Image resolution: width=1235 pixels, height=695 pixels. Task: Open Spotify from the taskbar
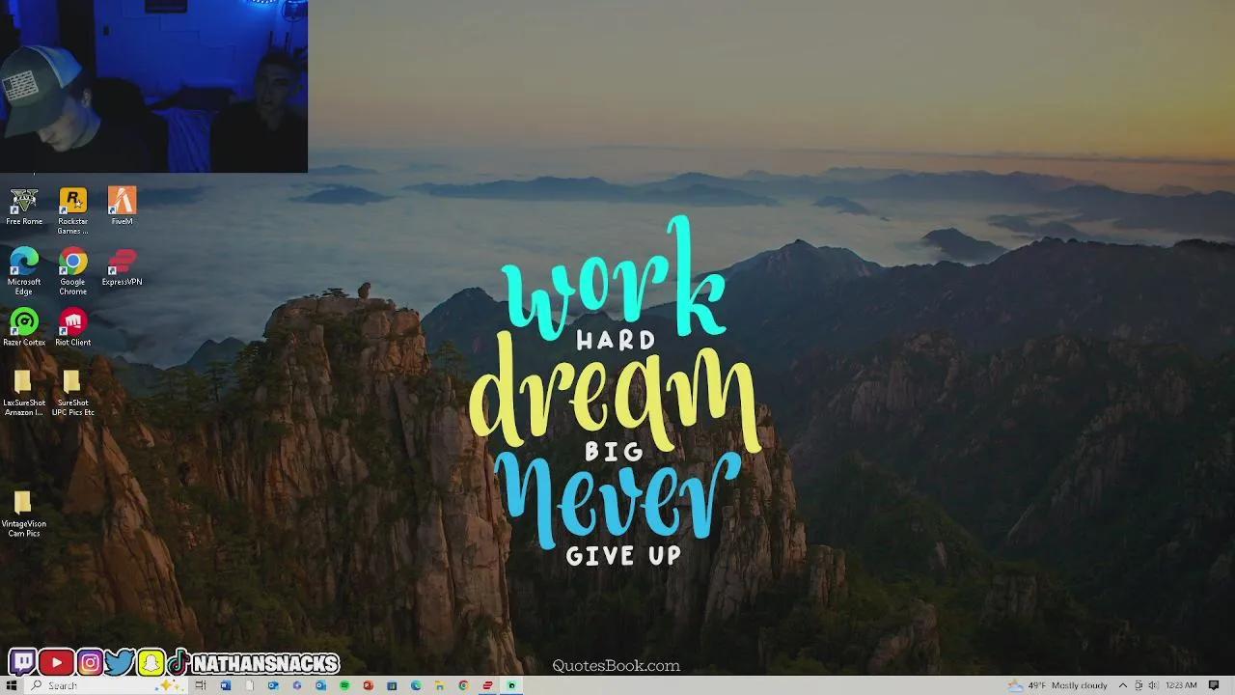(x=344, y=685)
